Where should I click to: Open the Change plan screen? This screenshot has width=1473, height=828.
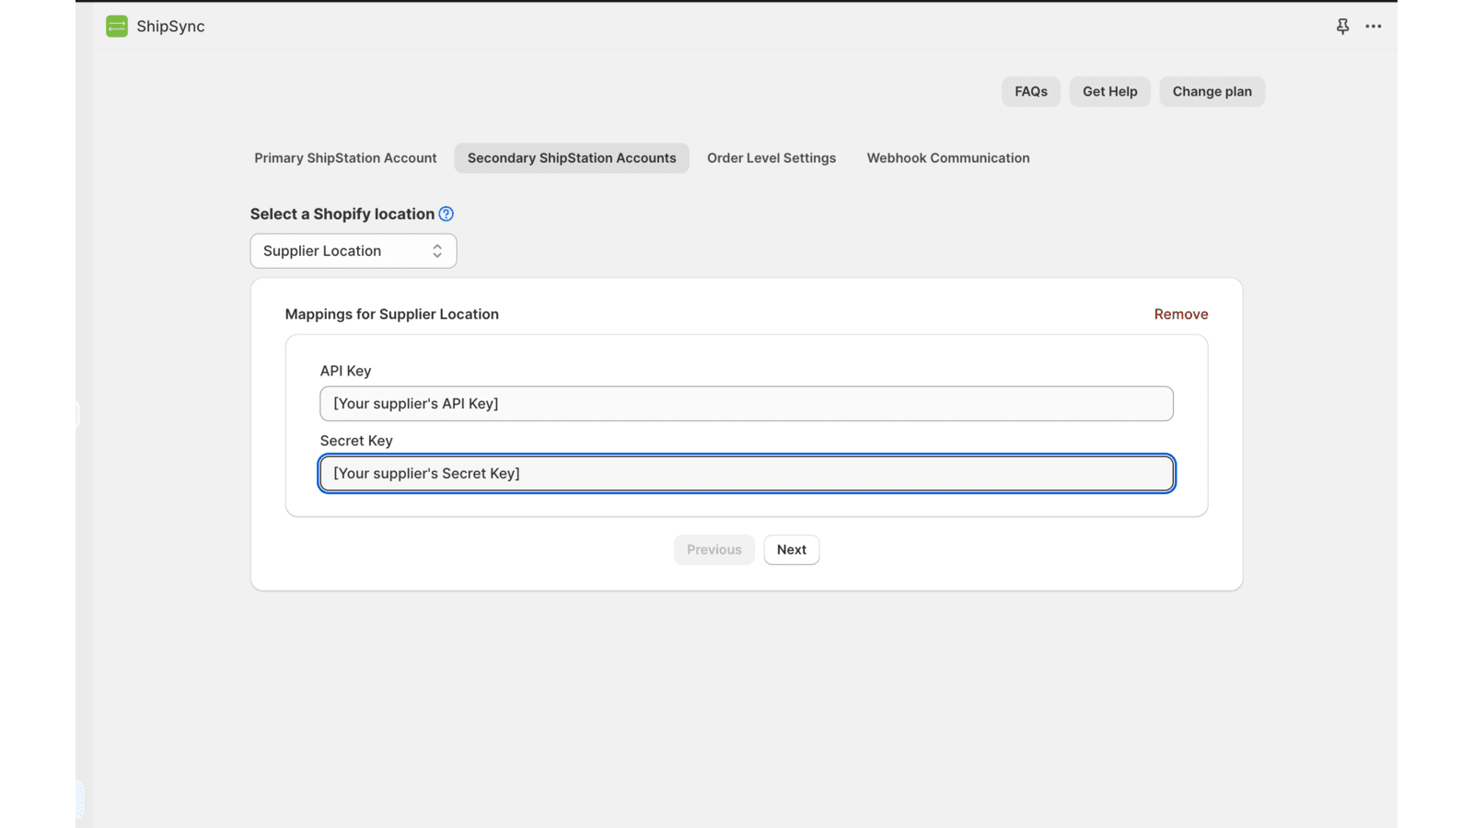coord(1212,91)
